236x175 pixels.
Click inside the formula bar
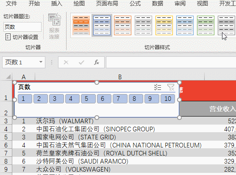(171, 62)
